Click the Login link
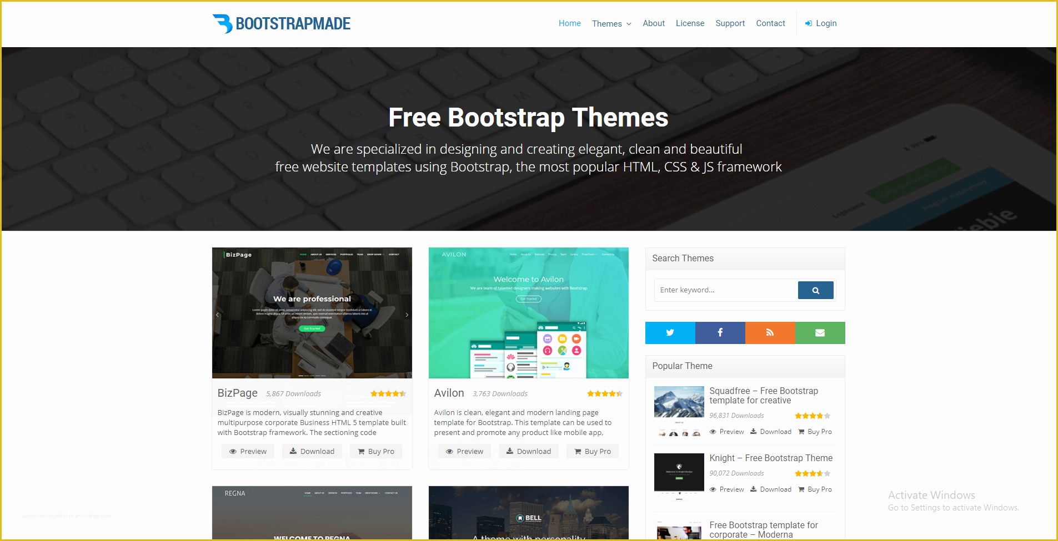The width and height of the screenshot is (1058, 541). coord(821,23)
